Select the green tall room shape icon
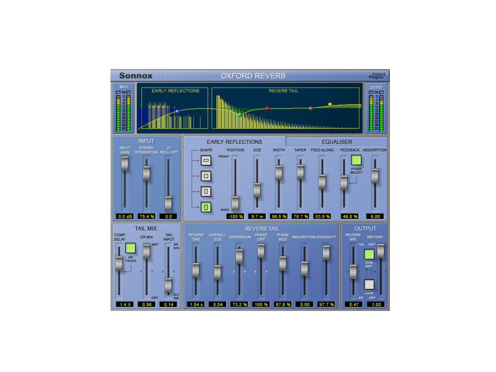Screen dimensions: 496x372 point(206,207)
